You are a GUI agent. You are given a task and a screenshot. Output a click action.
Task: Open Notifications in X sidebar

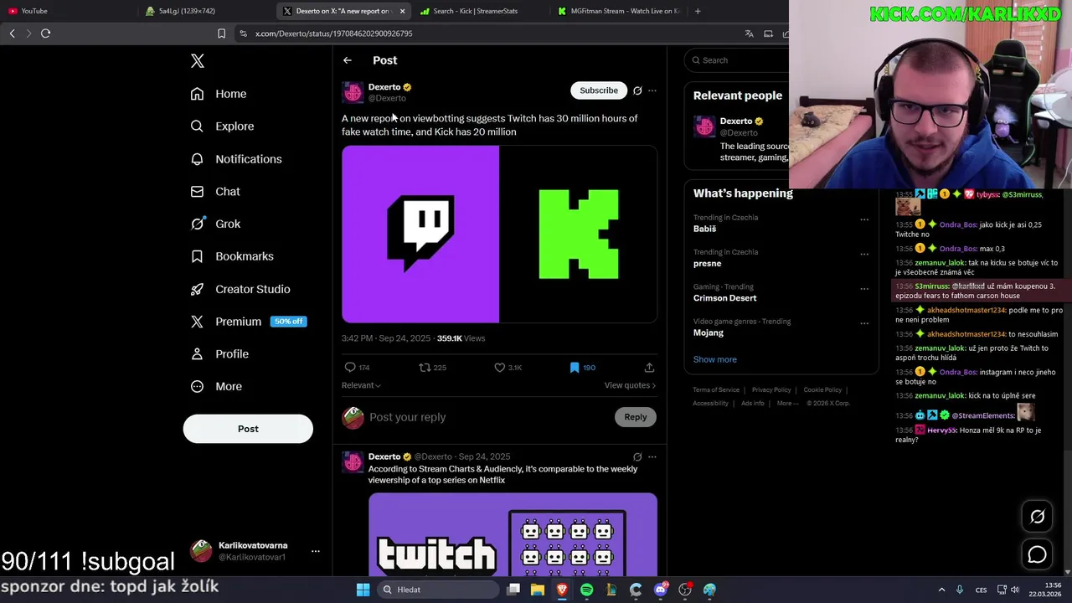[236, 159]
